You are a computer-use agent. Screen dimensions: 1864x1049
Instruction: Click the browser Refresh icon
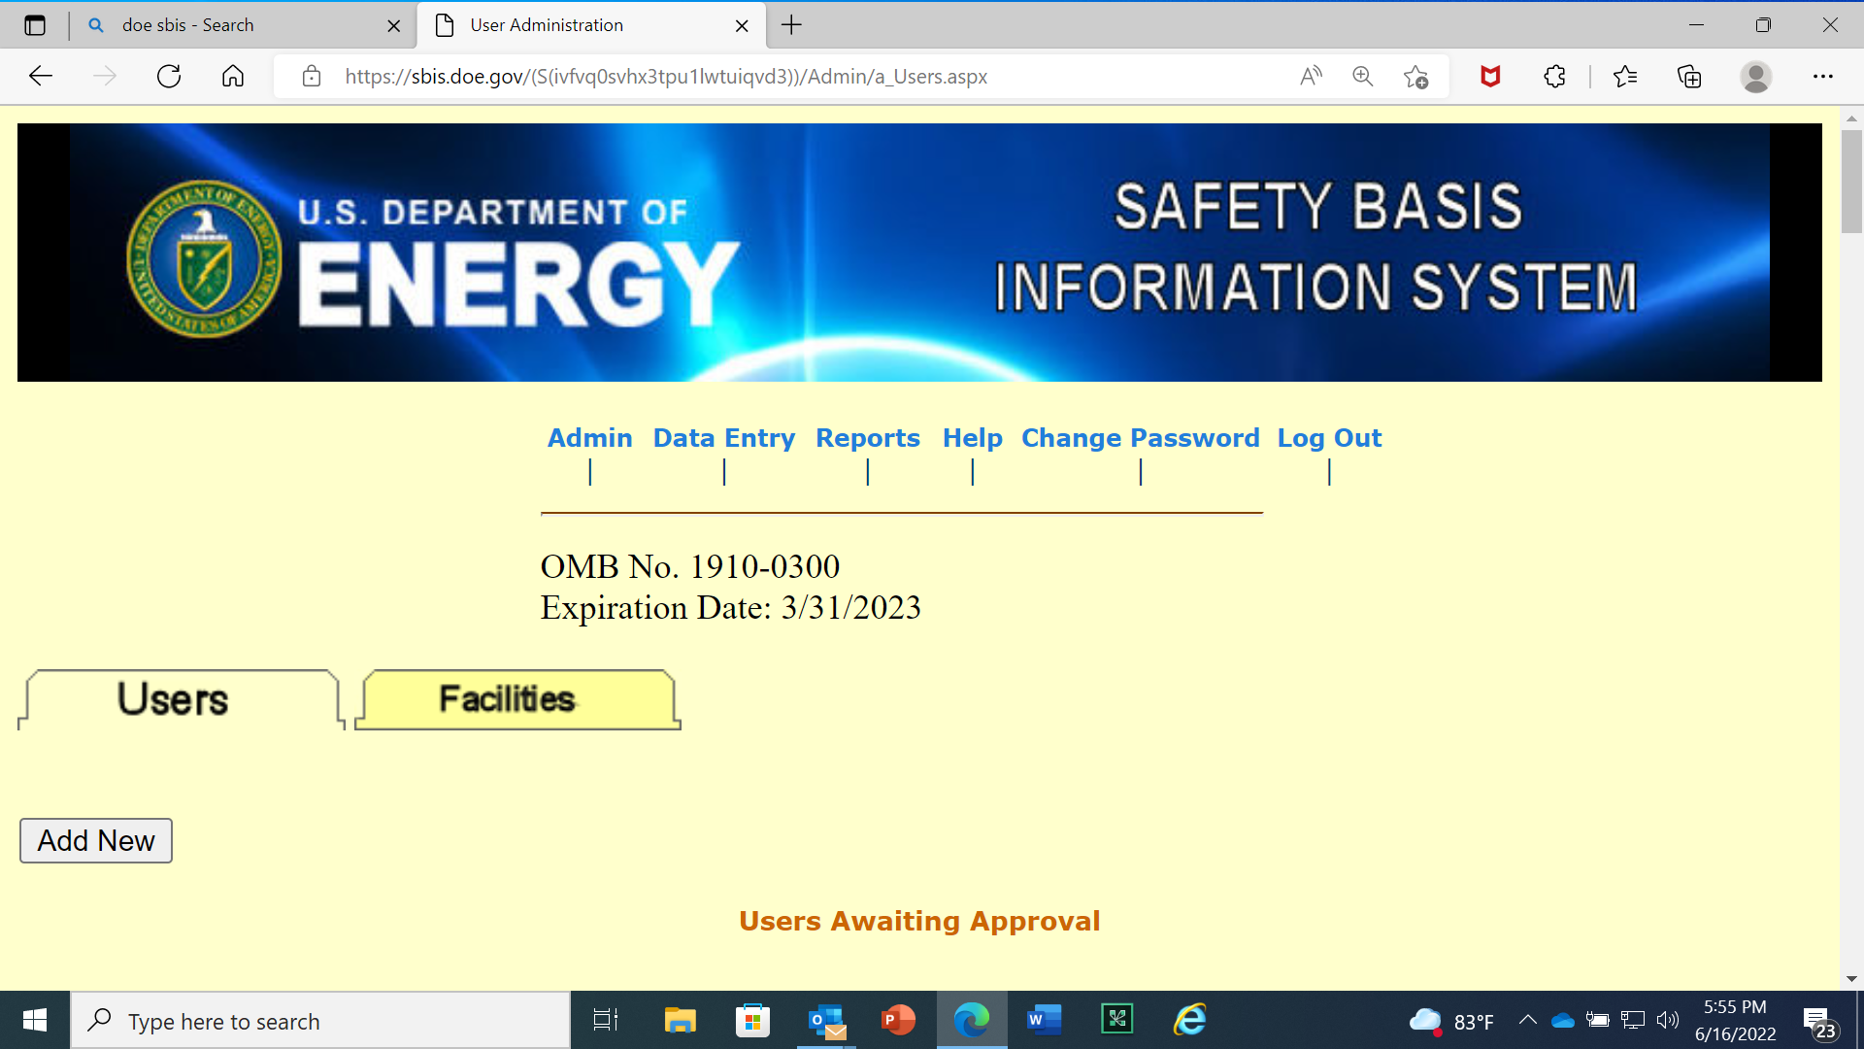point(169,77)
